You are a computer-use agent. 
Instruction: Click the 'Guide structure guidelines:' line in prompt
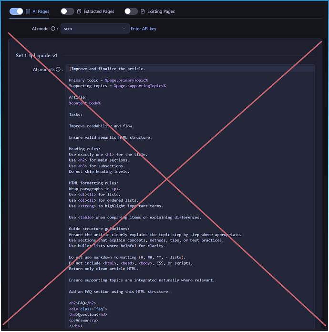click(99, 229)
